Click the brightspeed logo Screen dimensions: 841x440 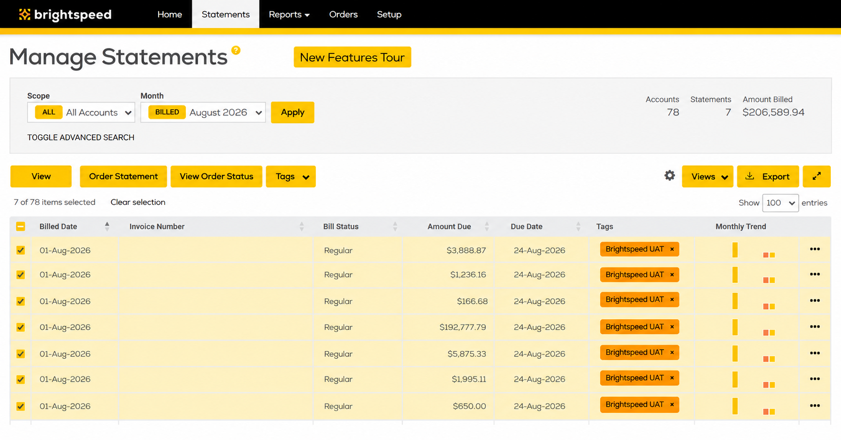click(x=65, y=15)
